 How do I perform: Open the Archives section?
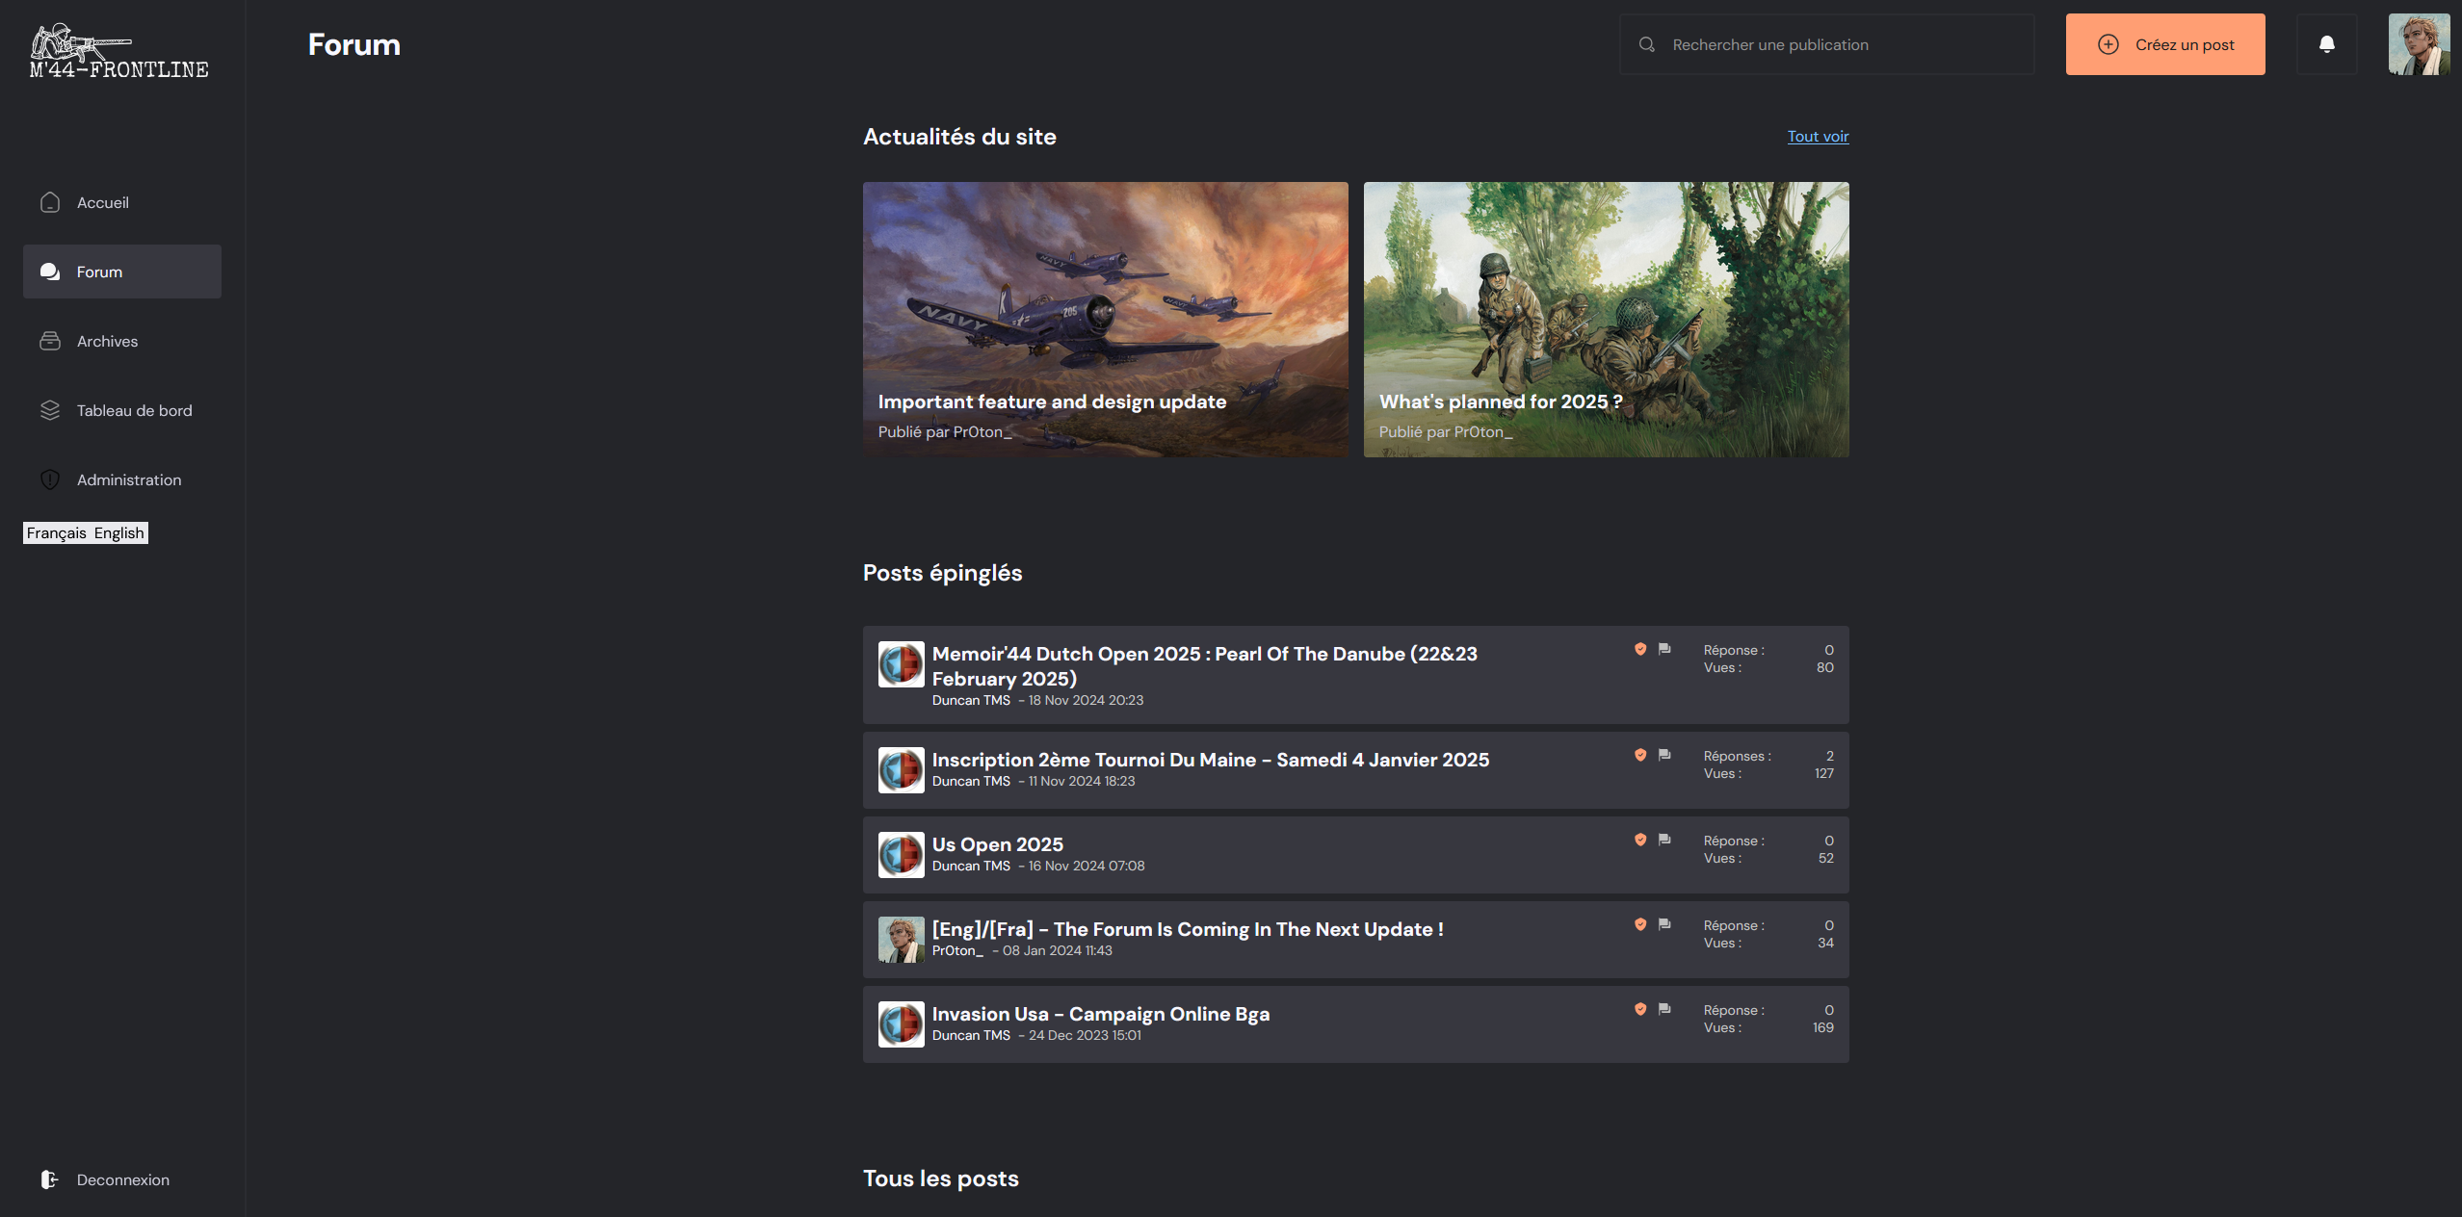coord(107,341)
